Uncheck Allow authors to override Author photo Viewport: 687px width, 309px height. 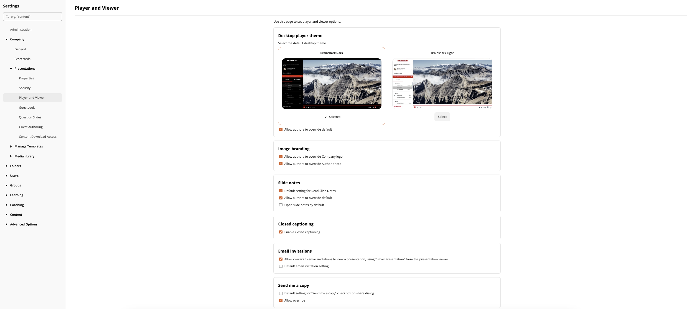click(281, 163)
